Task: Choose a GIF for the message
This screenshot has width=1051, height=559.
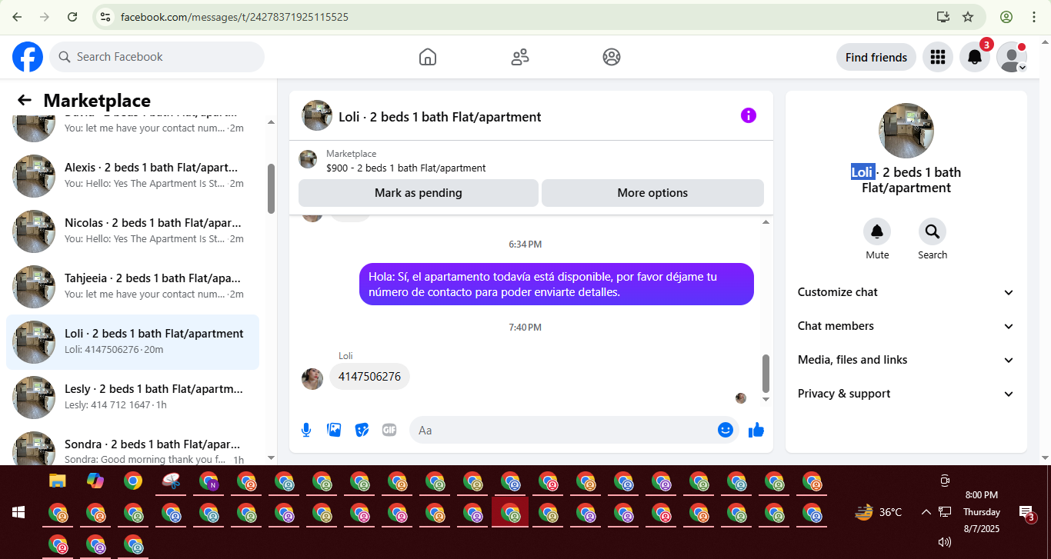Action: [x=389, y=430]
